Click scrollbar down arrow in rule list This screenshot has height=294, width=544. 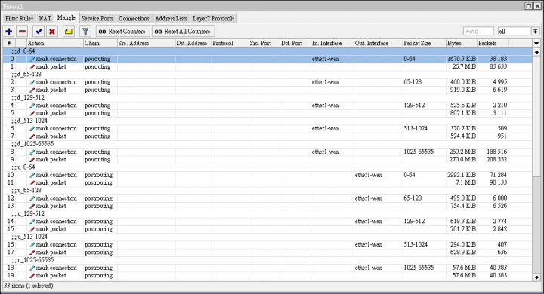[536, 277]
